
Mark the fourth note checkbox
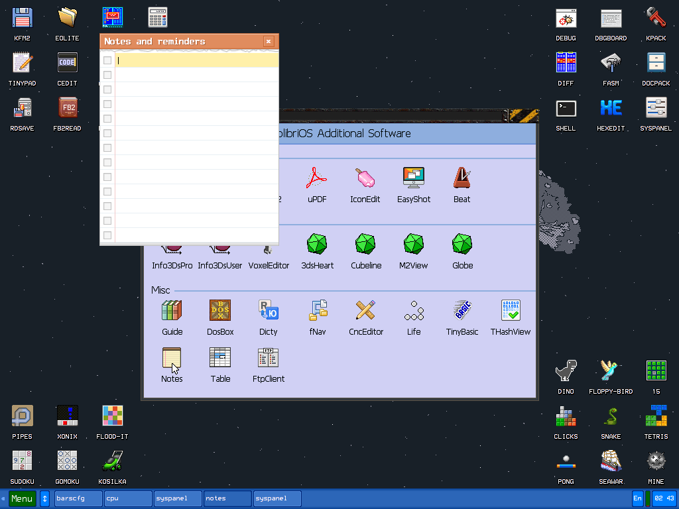coord(107,104)
